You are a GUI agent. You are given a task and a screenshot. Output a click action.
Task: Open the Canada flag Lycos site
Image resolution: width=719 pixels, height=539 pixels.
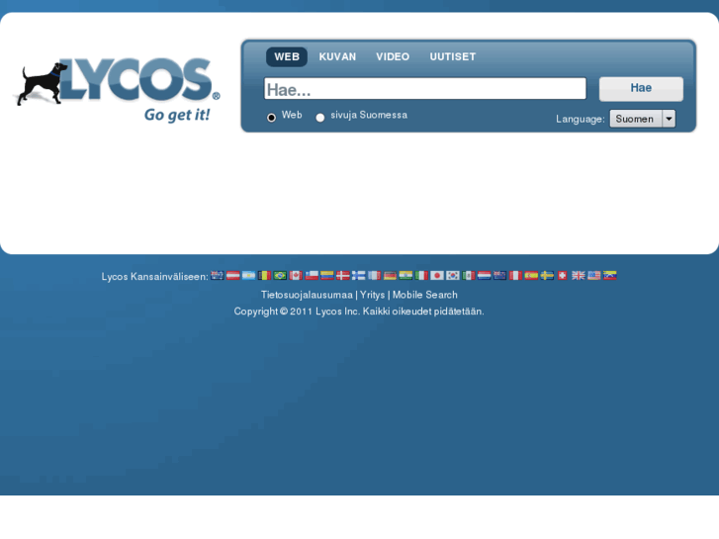[296, 275]
